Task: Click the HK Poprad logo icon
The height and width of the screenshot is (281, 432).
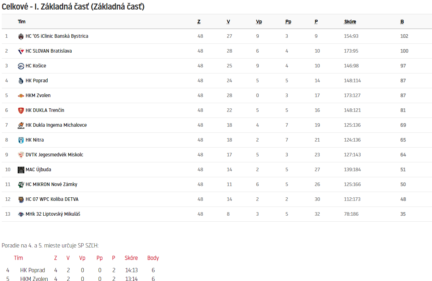Action: coord(21,81)
